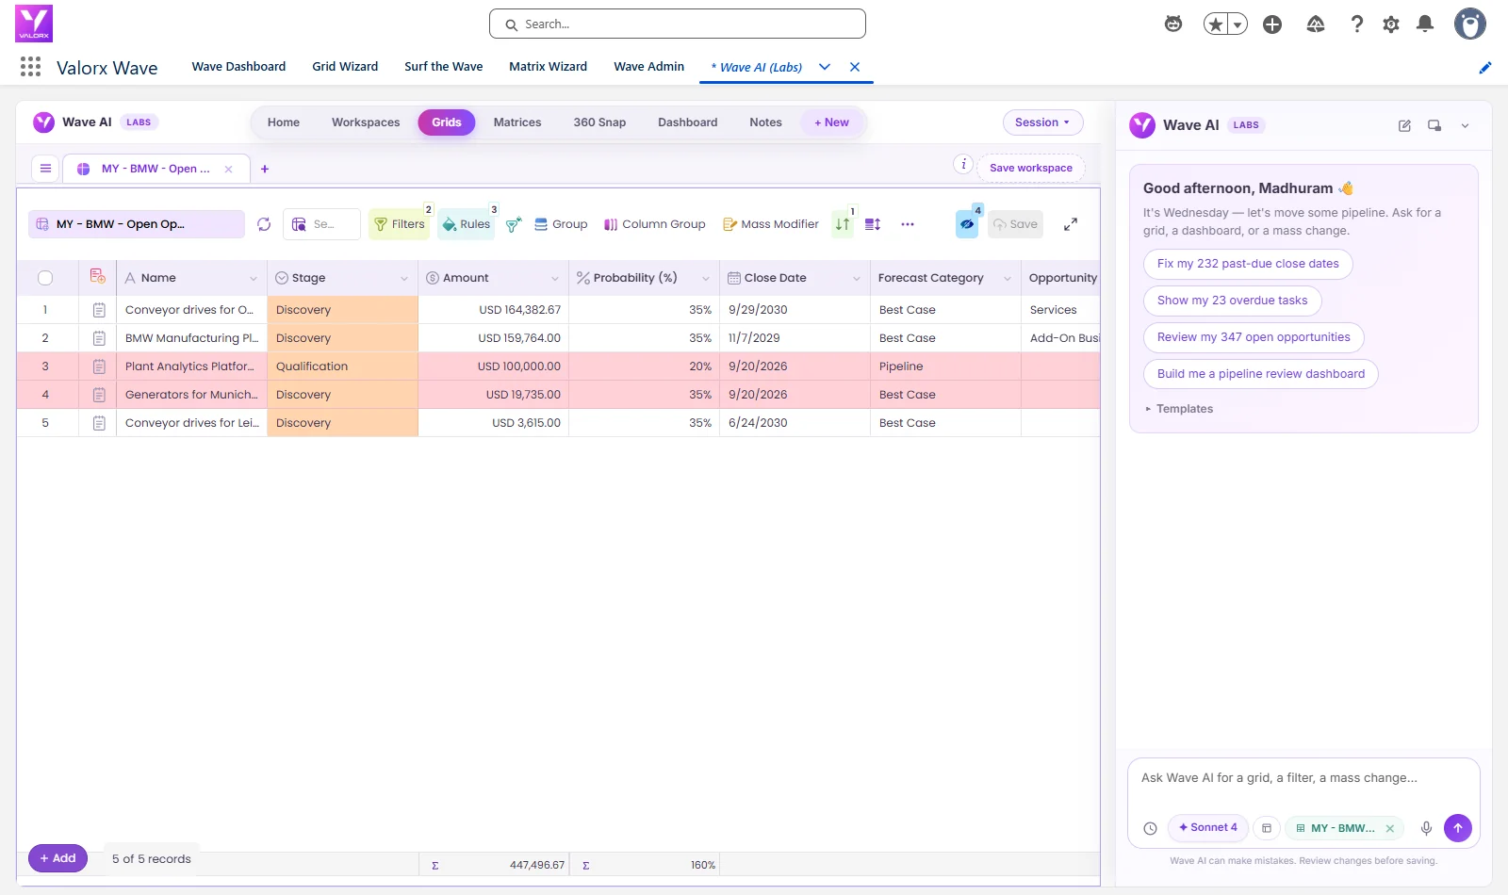Viewport: 1508px width, 895px height.
Task: Open the hamburger menu left of grid tabs
Action: tap(45, 169)
